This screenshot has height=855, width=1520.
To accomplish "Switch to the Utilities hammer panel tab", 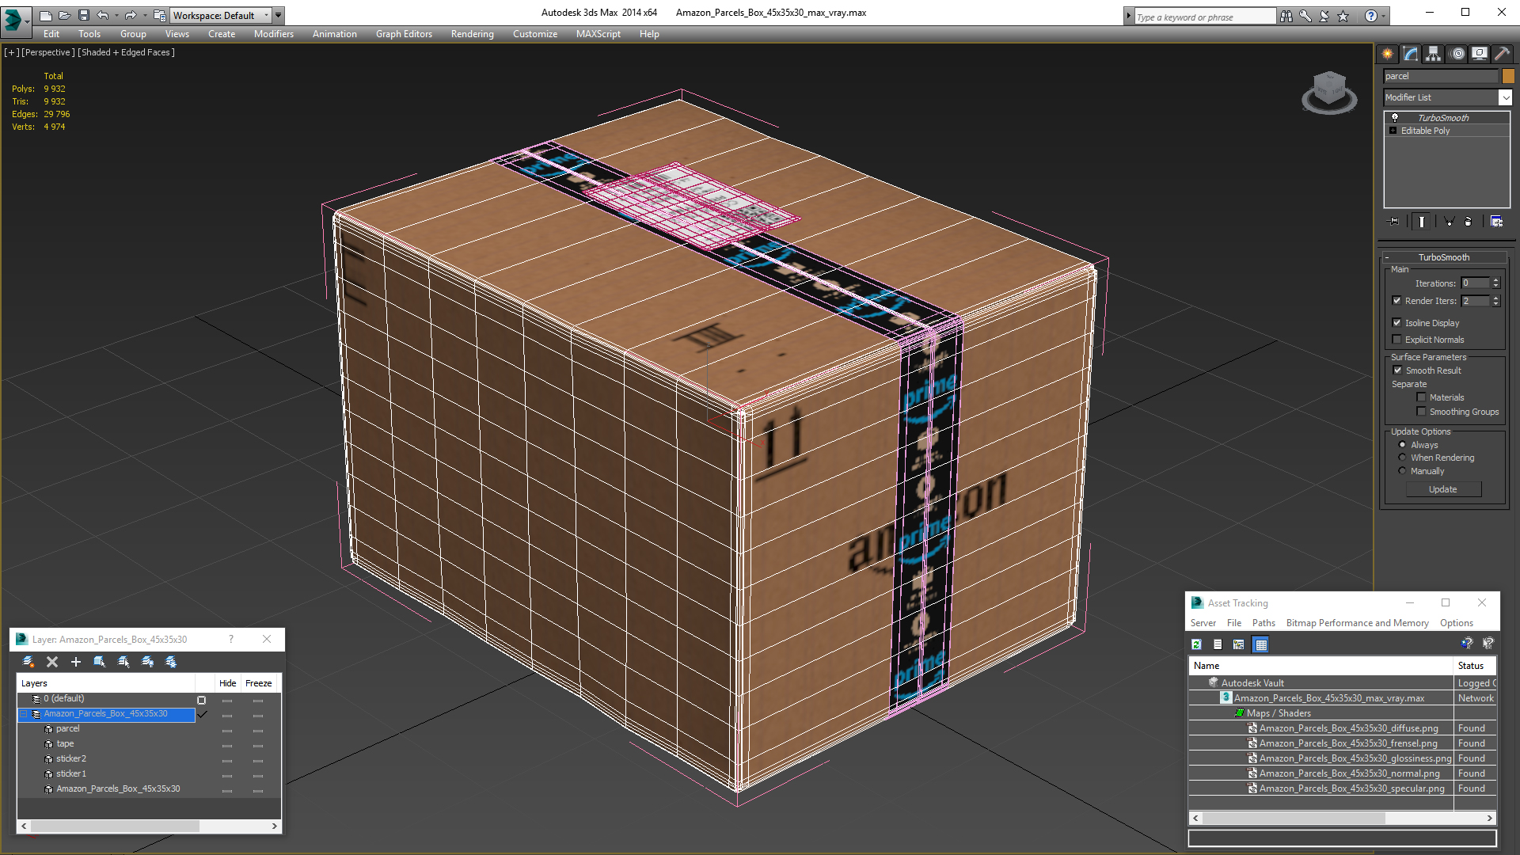I will (1501, 54).
